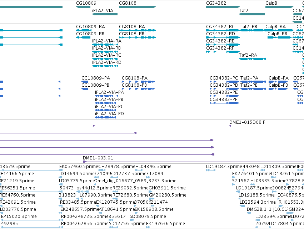Click transcript CG34382-RC
304x229 pixels.
point(220,26)
